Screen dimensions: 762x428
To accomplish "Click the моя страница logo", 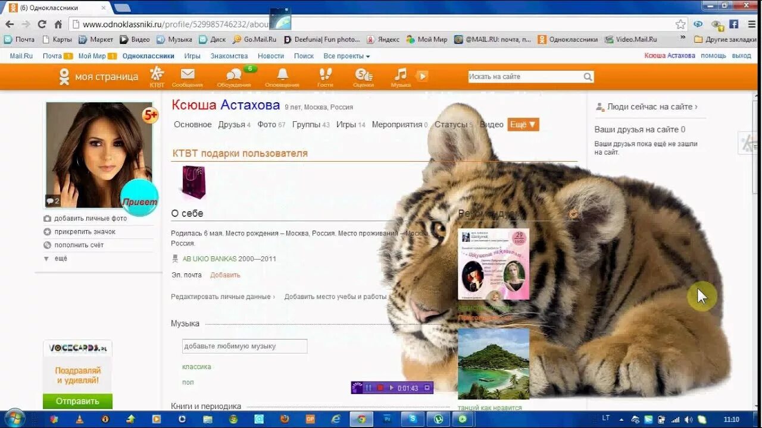I will [x=98, y=77].
